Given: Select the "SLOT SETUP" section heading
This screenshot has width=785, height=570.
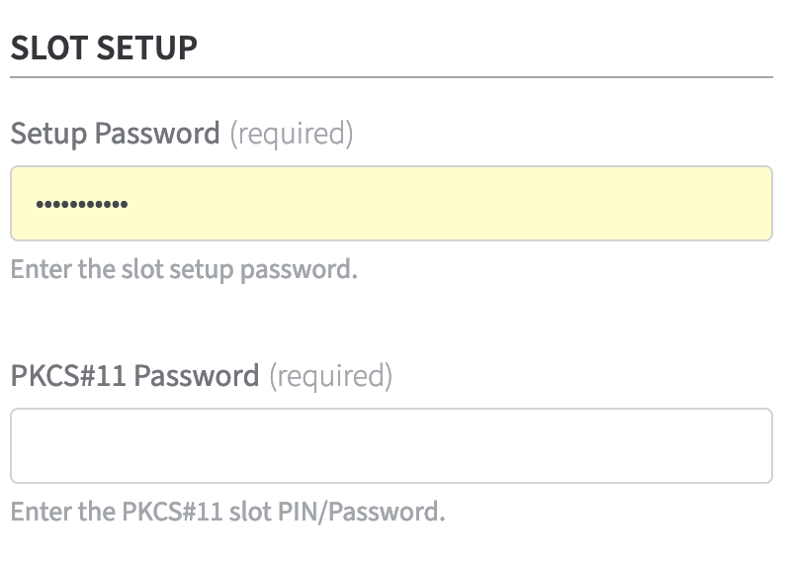Looking at the screenshot, I should [x=104, y=47].
